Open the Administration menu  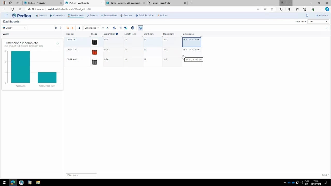(145, 15)
